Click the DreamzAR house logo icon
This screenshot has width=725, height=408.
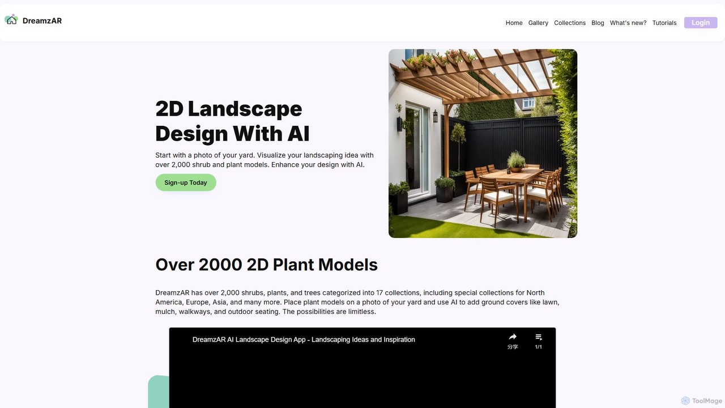pos(11,20)
